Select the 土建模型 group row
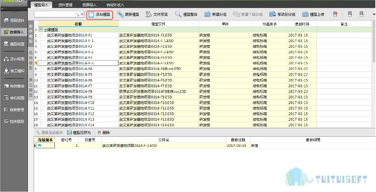The image size is (376, 192). pyautogui.click(x=205, y=30)
